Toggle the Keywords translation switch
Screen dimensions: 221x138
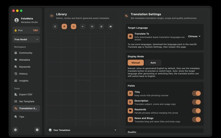[x=196, y=111]
